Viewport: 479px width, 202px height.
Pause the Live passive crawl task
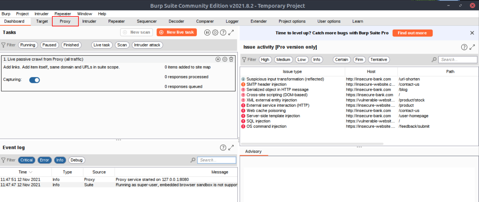pos(218,59)
